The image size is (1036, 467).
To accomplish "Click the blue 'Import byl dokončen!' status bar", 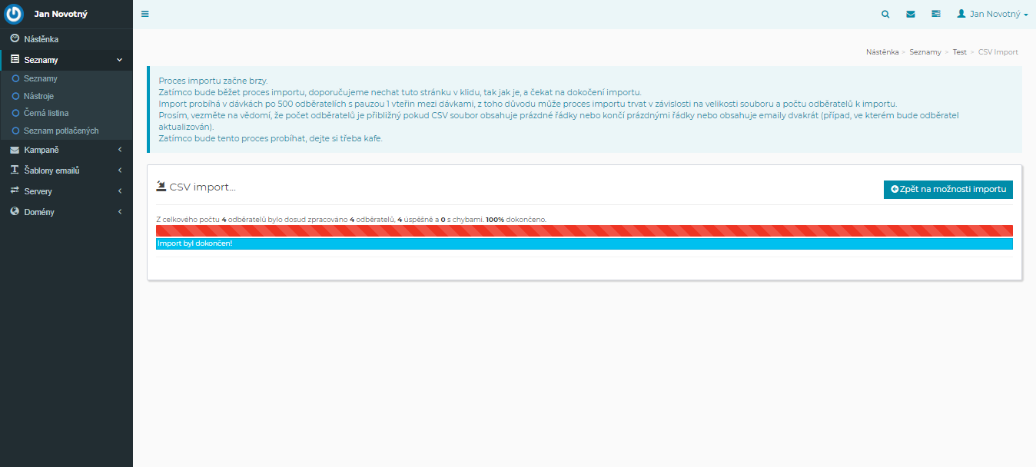I will (x=584, y=243).
